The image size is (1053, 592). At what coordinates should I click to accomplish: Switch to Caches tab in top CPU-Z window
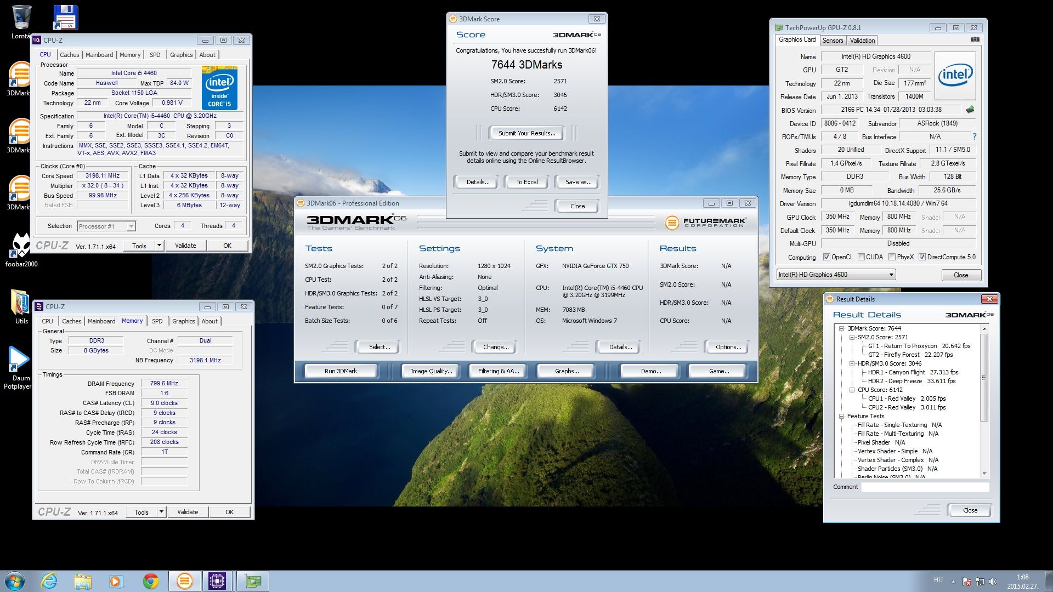click(x=70, y=55)
